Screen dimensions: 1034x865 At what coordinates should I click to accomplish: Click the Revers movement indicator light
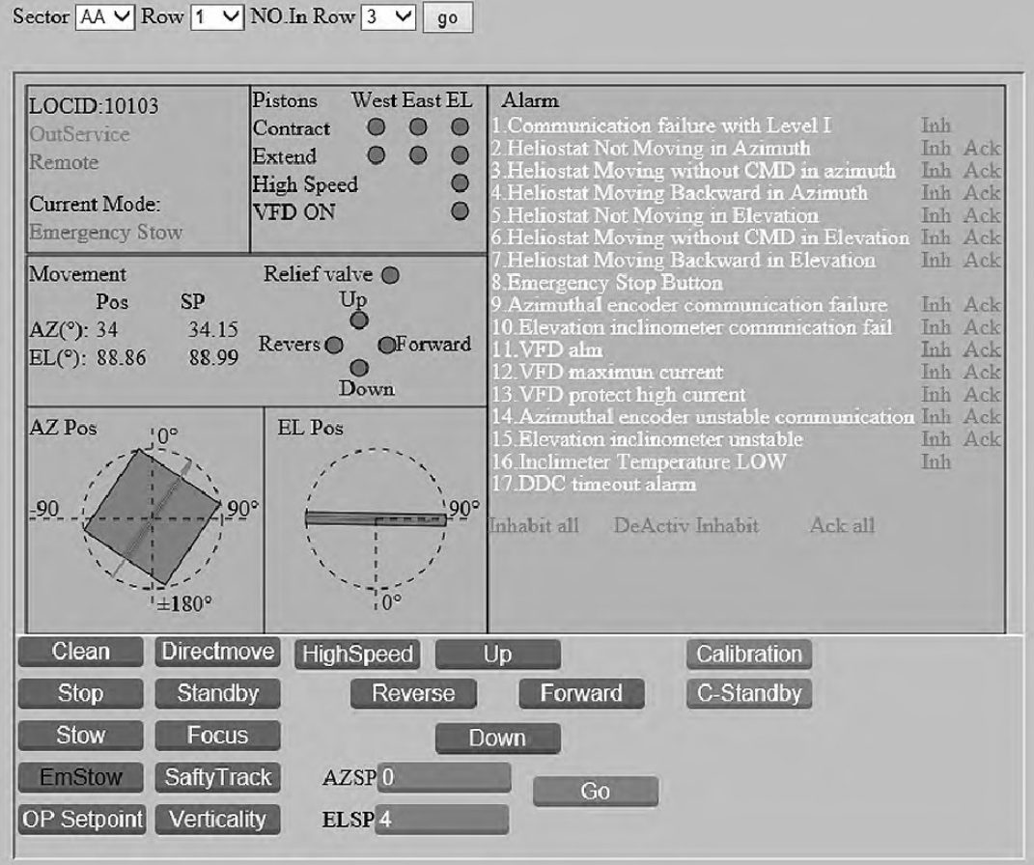[x=334, y=345]
